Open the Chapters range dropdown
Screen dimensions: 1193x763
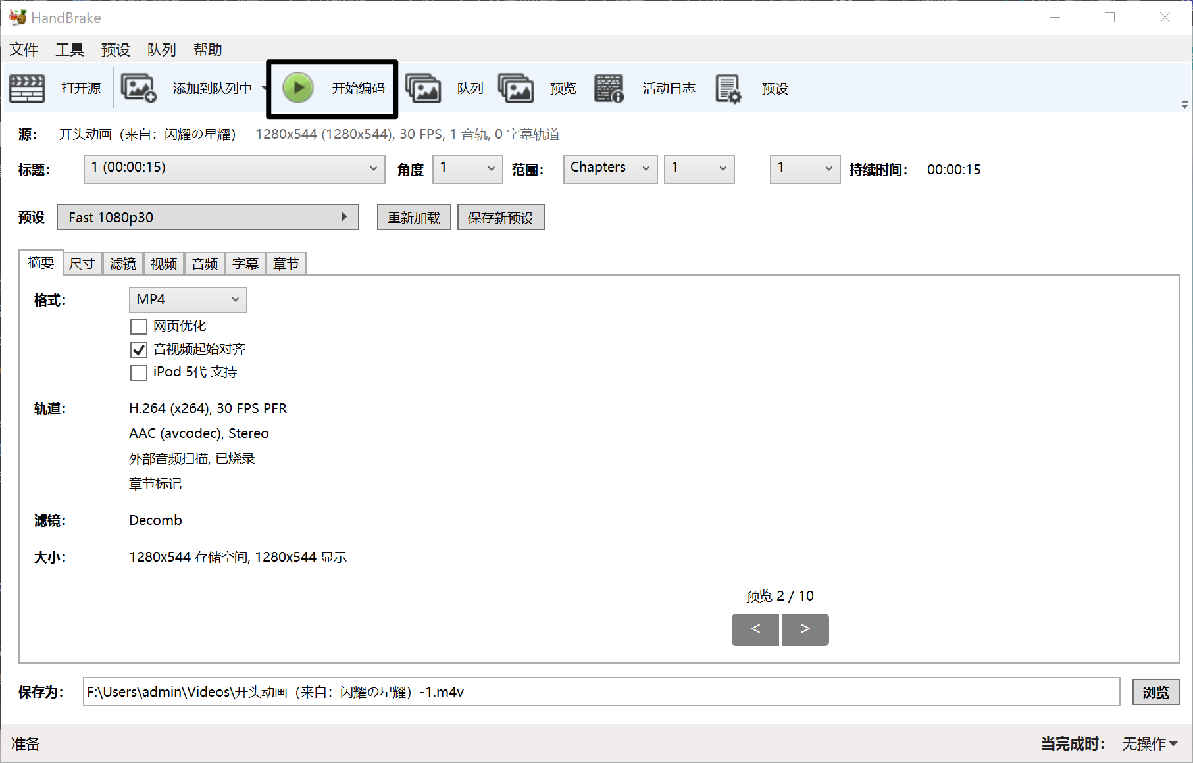coord(610,169)
